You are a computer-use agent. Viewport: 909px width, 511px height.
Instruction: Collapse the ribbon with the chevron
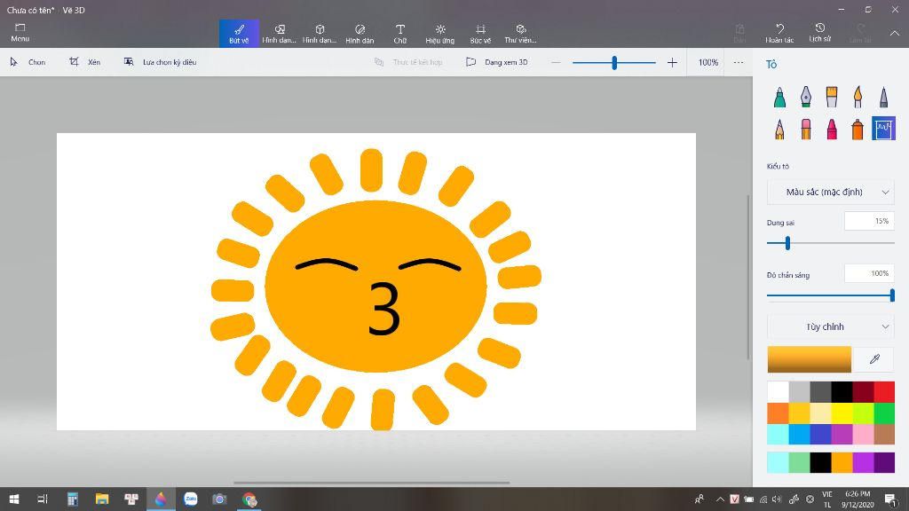(x=895, y=33)
